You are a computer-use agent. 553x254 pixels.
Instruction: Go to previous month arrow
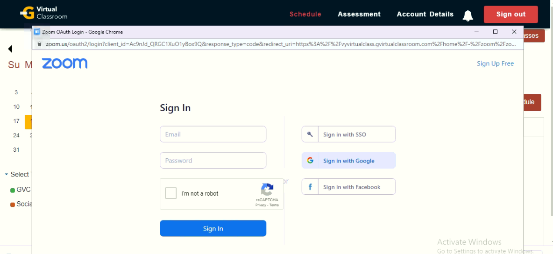click(x=10, y=49)
